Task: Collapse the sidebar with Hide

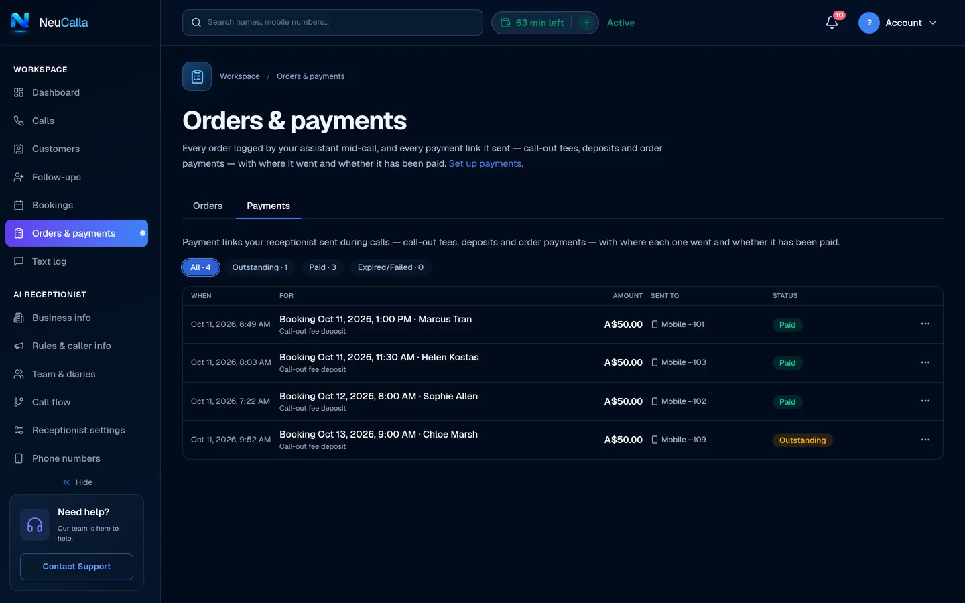Action: coord(77,482)
